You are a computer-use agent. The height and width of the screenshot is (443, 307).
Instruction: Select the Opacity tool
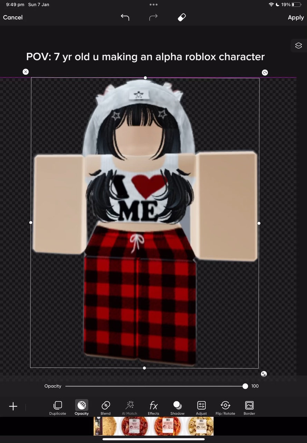[x=81, y=408]
